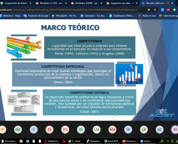Open the Symbaloo bookmark
Screen dimensions: 178x144
coord(93,16)
